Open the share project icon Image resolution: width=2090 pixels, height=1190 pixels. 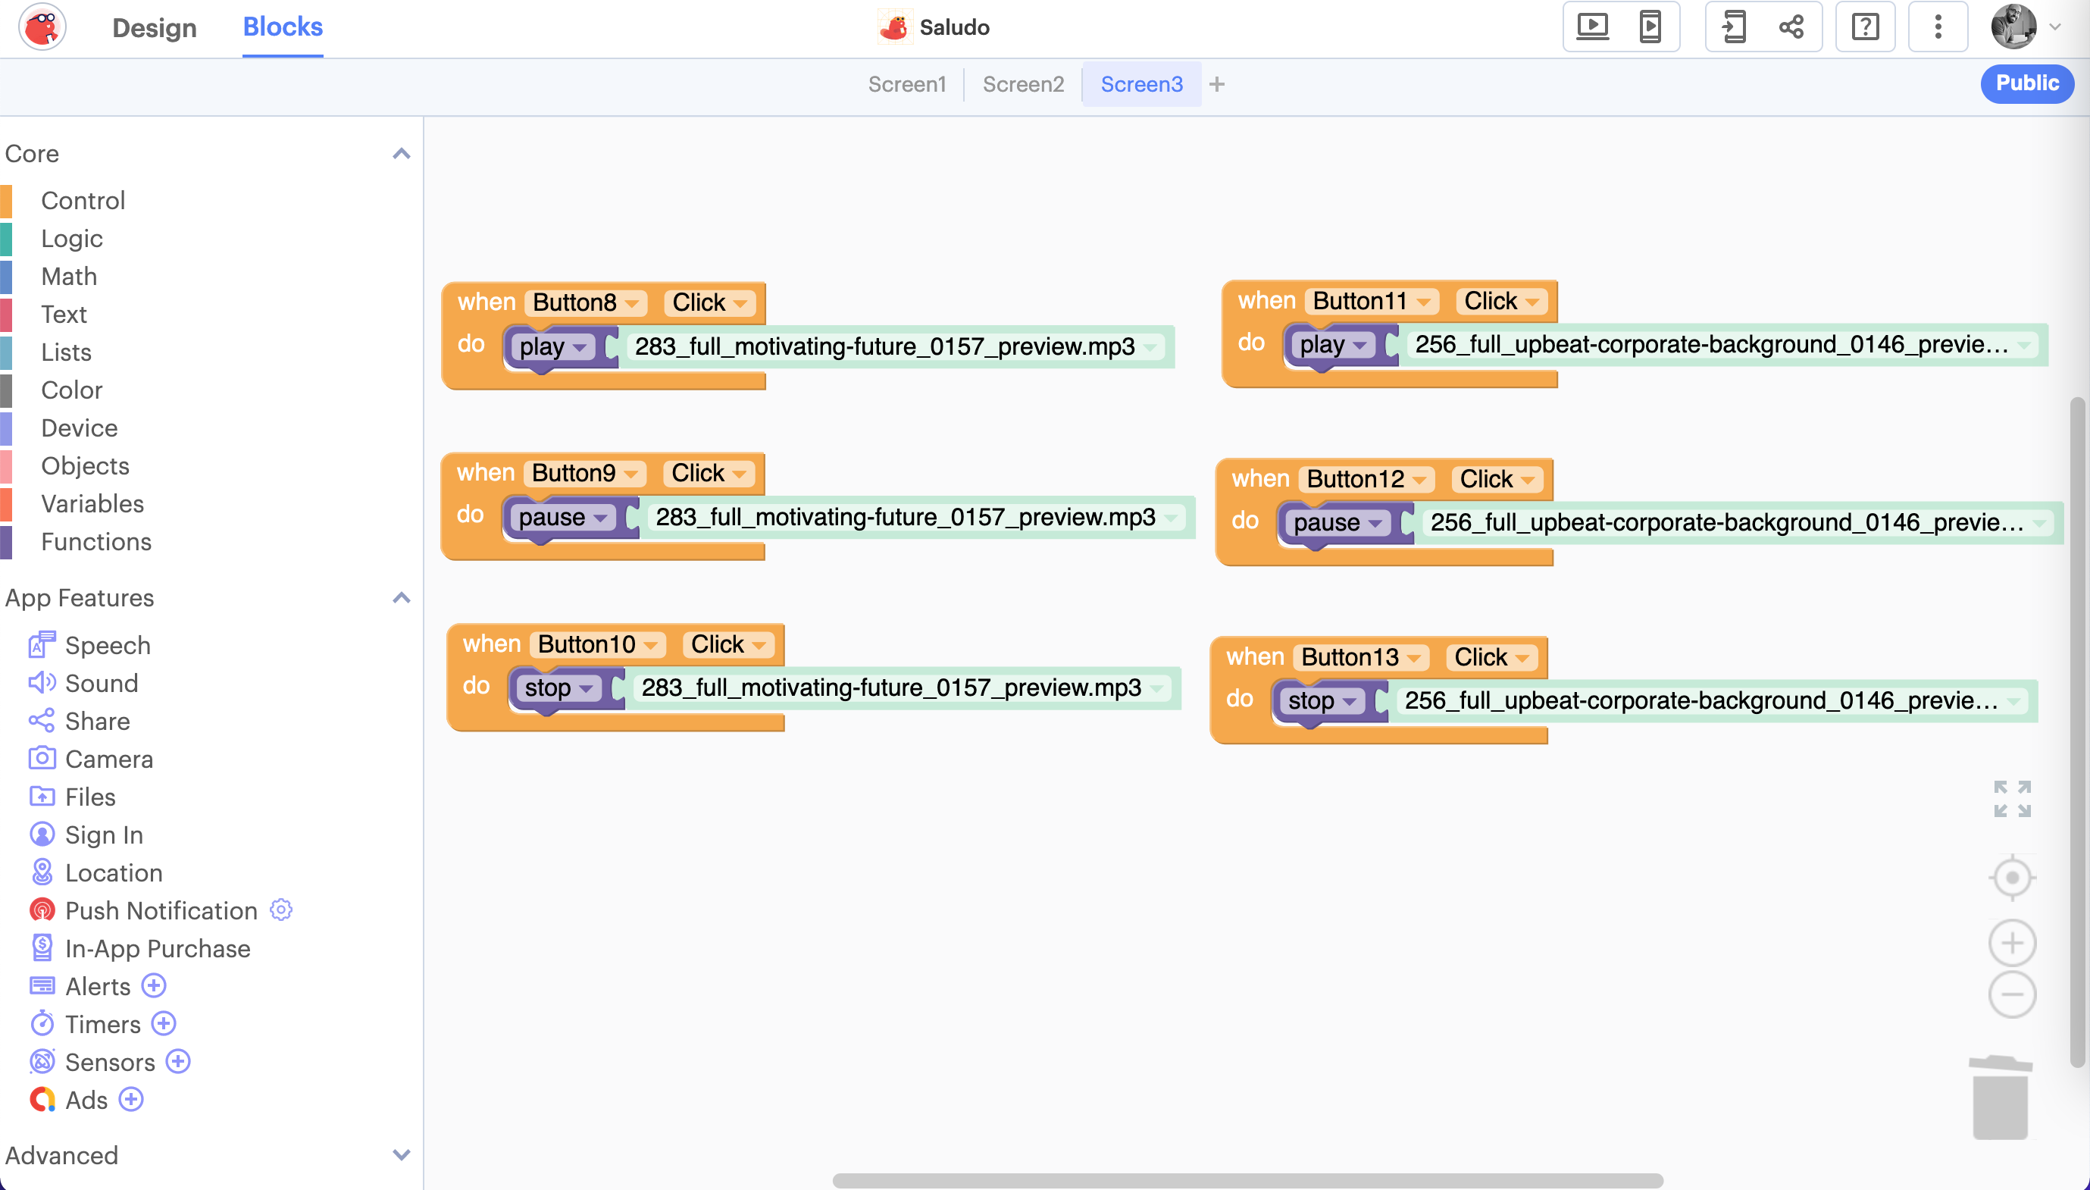pos(1791,27)
